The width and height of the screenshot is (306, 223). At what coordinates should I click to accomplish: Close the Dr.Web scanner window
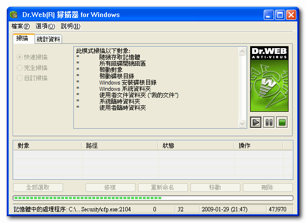[x=291, y=15]
